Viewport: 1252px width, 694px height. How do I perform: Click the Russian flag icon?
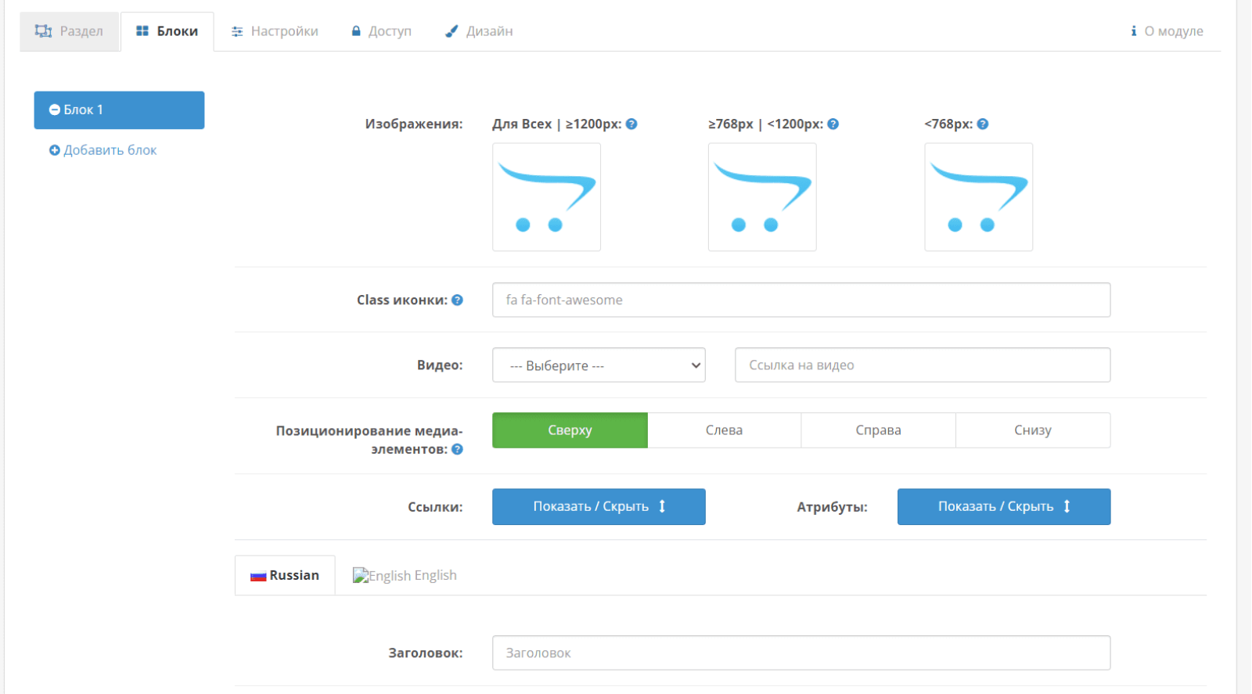(x=258, y=577)
